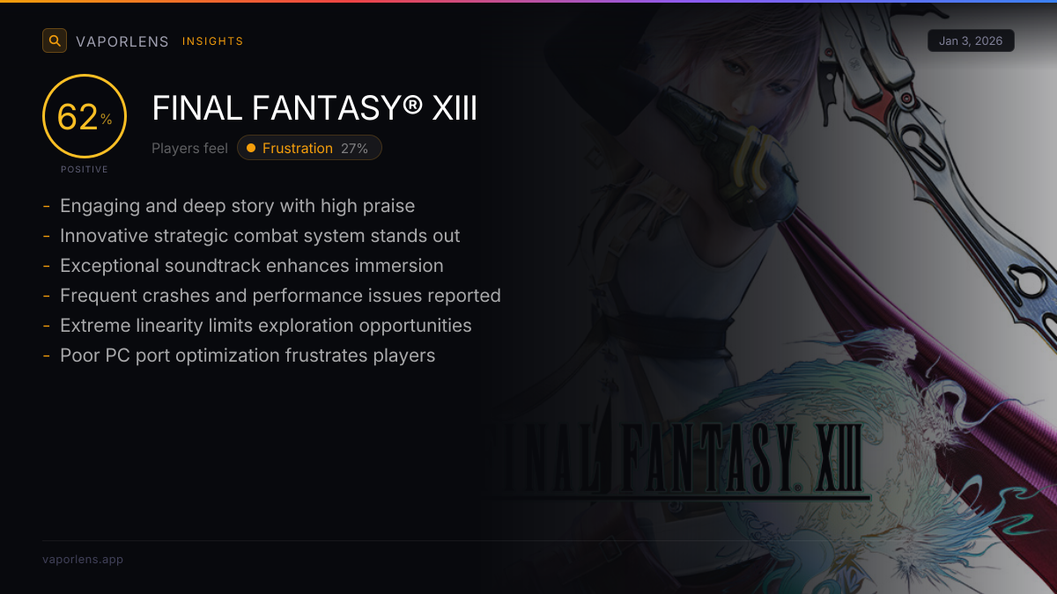This screenshot has height=594, width=1057.
Task: Click the 62% positive score circle
Action: tap(85, 116)
